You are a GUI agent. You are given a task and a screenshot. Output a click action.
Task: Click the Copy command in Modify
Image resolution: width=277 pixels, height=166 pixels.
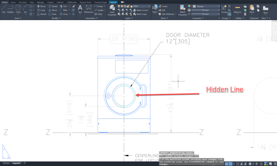pyautogui.click(x=41, y=10)
